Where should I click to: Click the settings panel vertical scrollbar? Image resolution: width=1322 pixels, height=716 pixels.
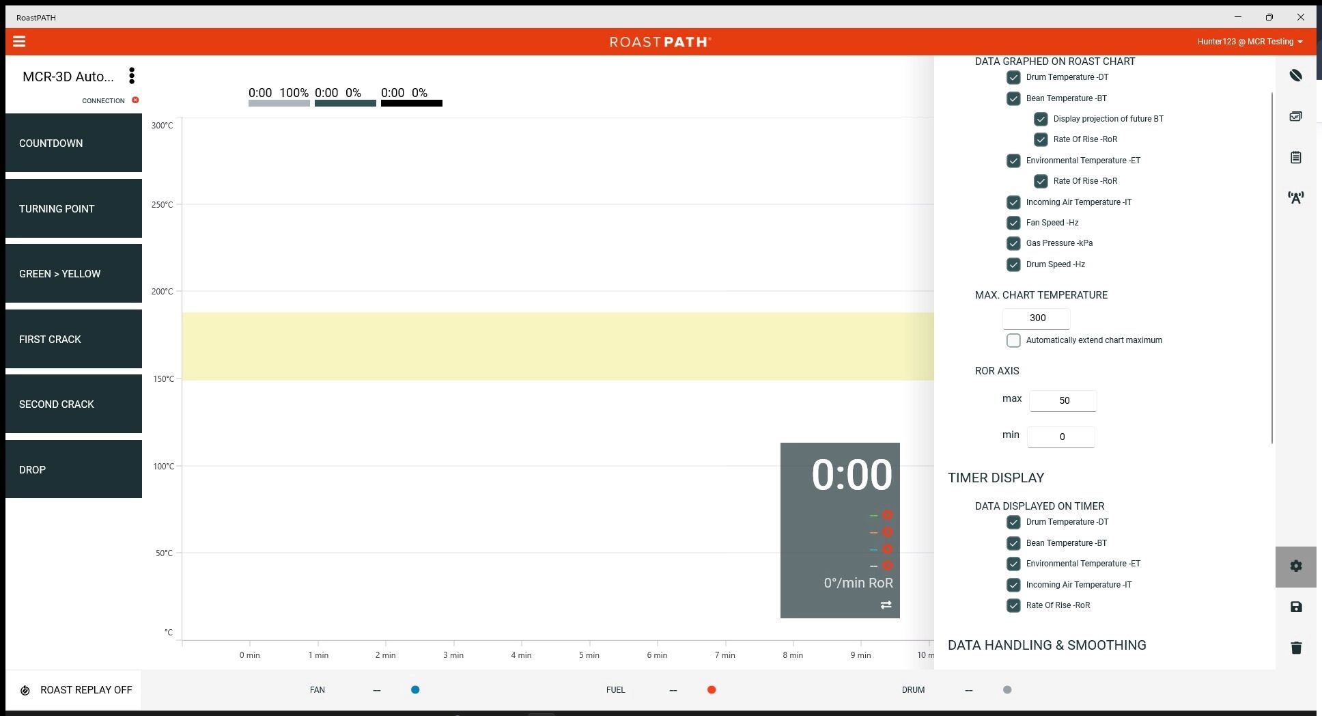tap(1272, 268)
